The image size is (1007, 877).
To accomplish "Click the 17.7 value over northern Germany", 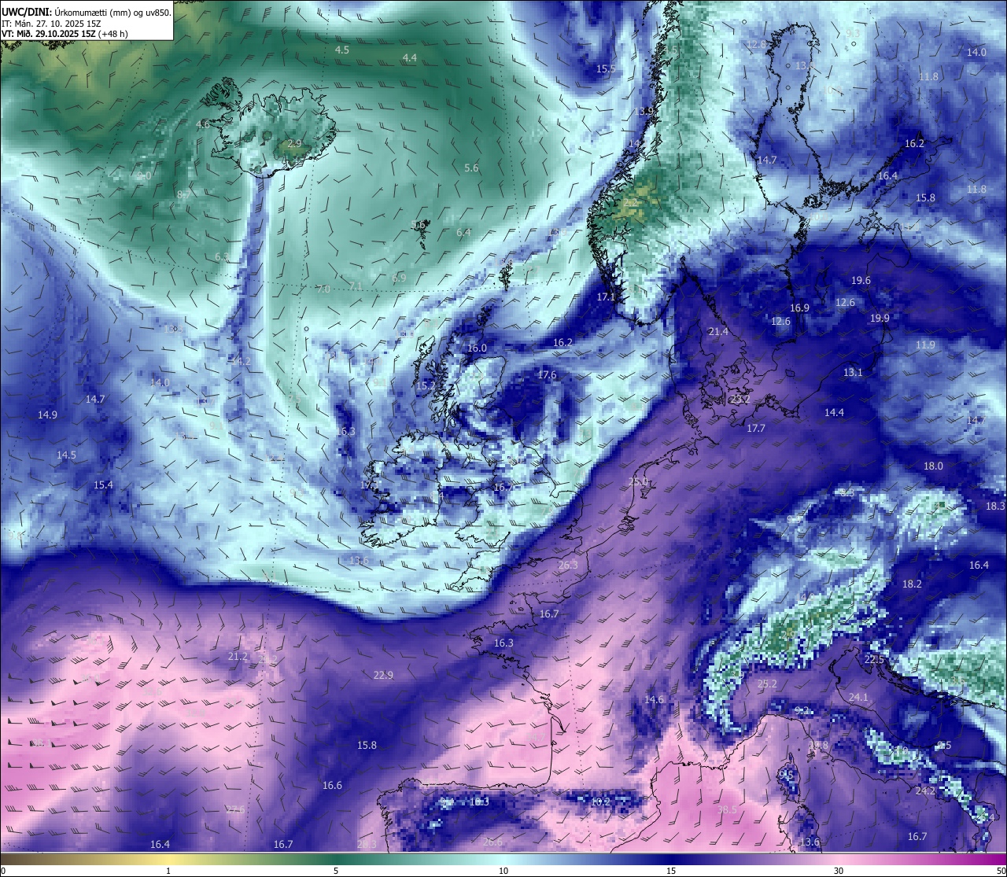I will point(756,428).
